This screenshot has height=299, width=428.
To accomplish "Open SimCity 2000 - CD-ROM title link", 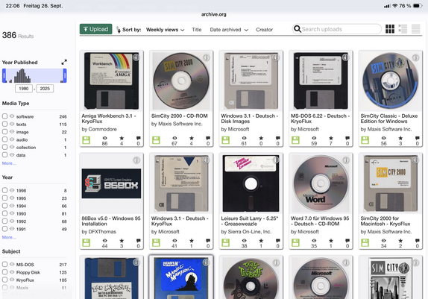I will (180, 116).
